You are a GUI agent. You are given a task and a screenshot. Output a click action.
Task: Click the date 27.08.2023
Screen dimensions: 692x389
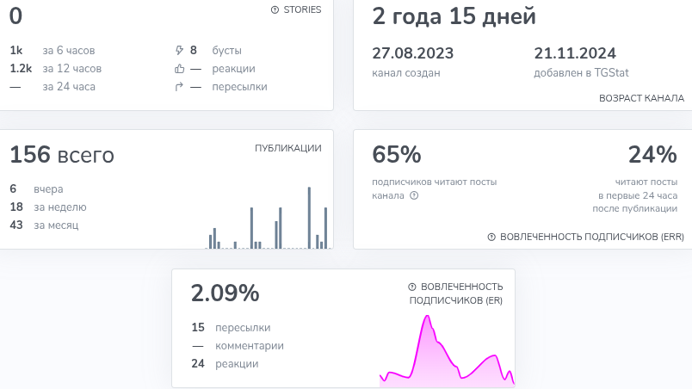pyautogui.click(x=412, y=53)
